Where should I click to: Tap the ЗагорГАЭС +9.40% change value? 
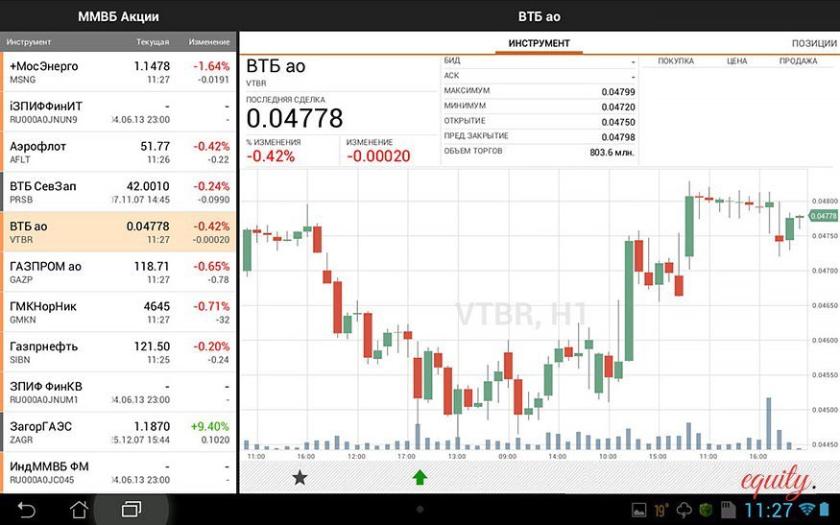click(209, 426)
